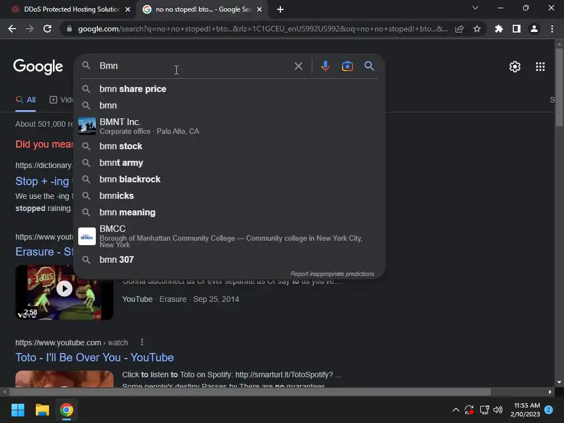
Task: Click 'Report inappropriate predictions' link
Action: pos(332,274)
